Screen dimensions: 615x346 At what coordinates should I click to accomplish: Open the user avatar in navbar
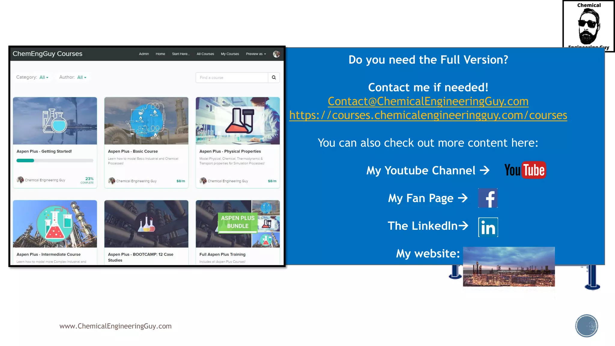(276, 54)
